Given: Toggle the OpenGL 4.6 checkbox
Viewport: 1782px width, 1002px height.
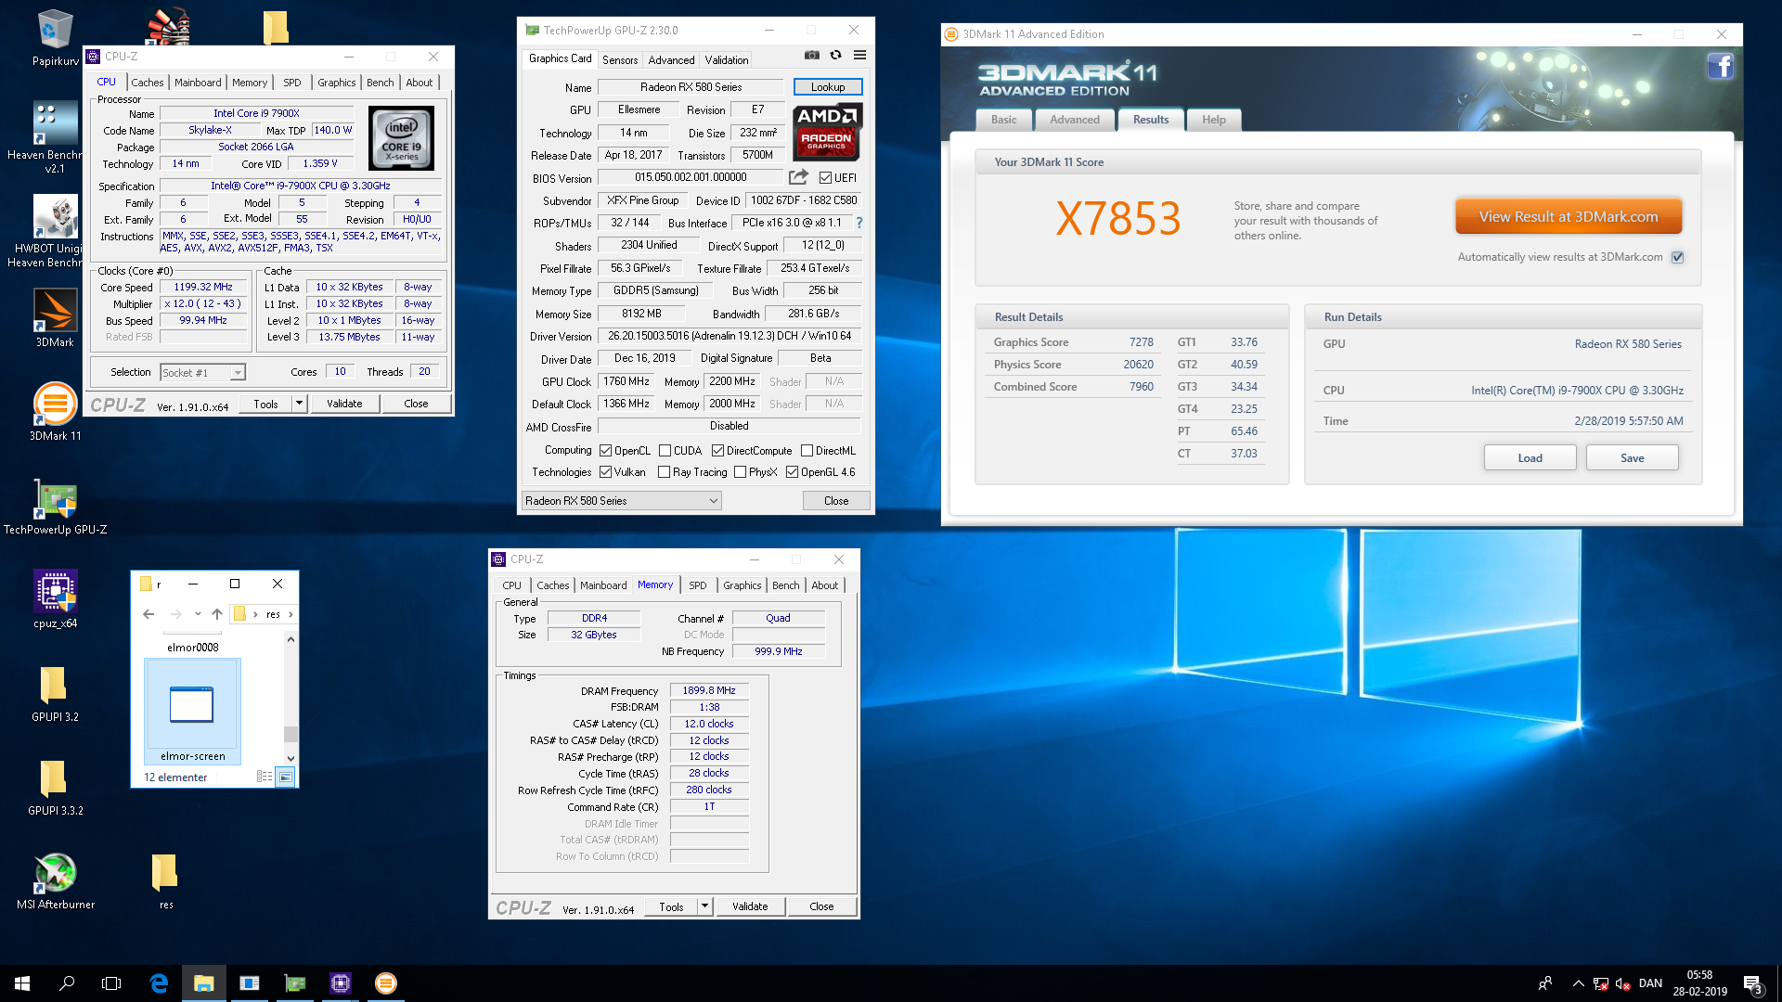Looking at the screenshot, I should point(792,472).
